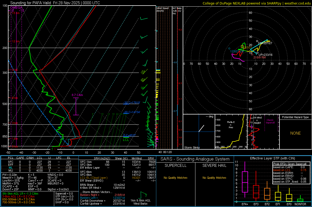Click the SEVERE HAIL analogue column heading
The image size is (312, 207).
214,165
